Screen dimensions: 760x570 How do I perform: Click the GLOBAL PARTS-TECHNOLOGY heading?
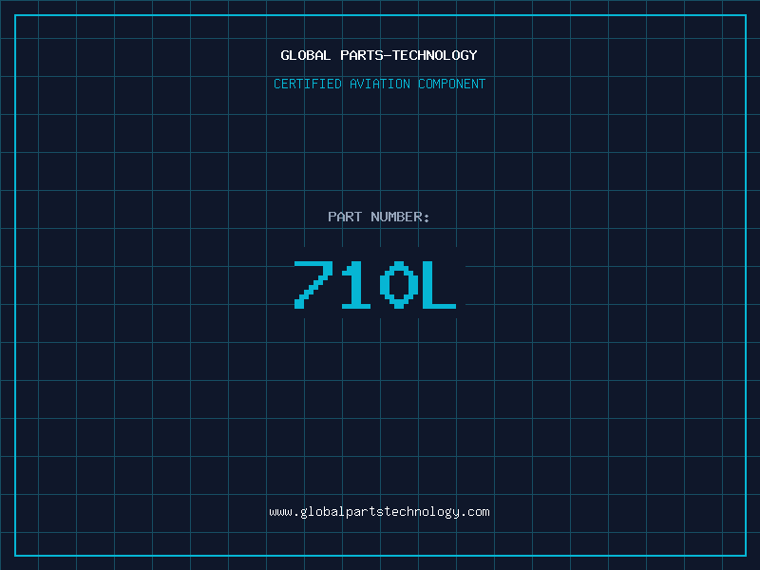point(379,55)
